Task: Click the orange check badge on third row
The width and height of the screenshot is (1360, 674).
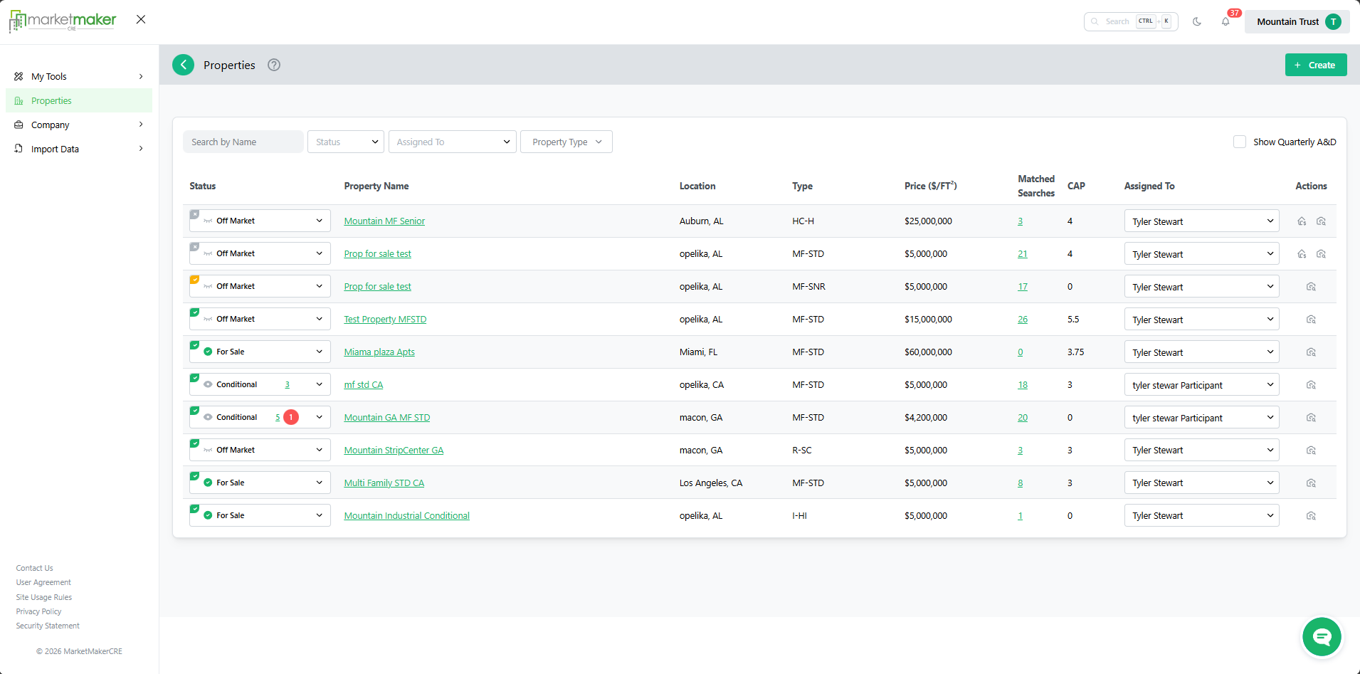Action: [194, 280]
